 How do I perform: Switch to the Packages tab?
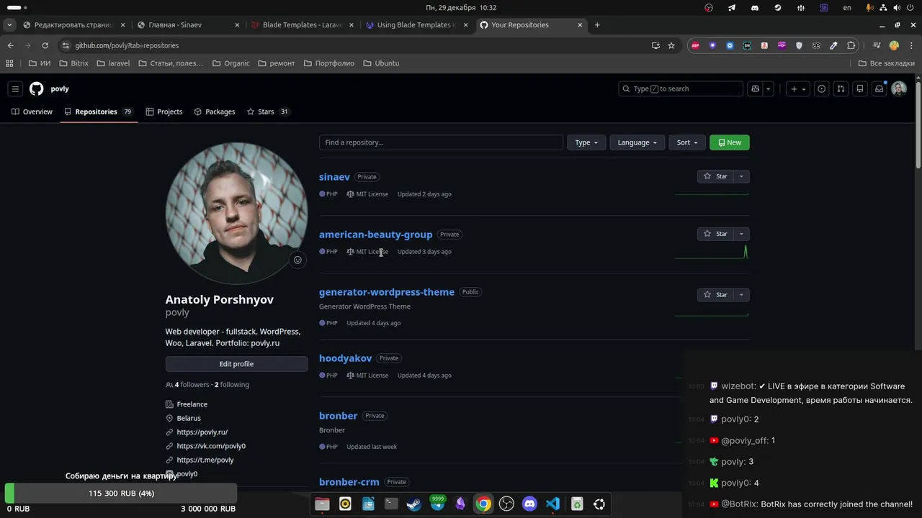[215, 112]
